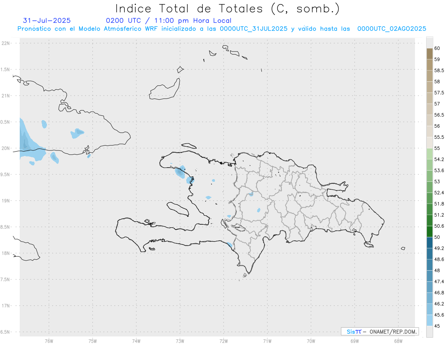Click the longitude label '73W'
The image size is (447, 346).
coord(180,341)
